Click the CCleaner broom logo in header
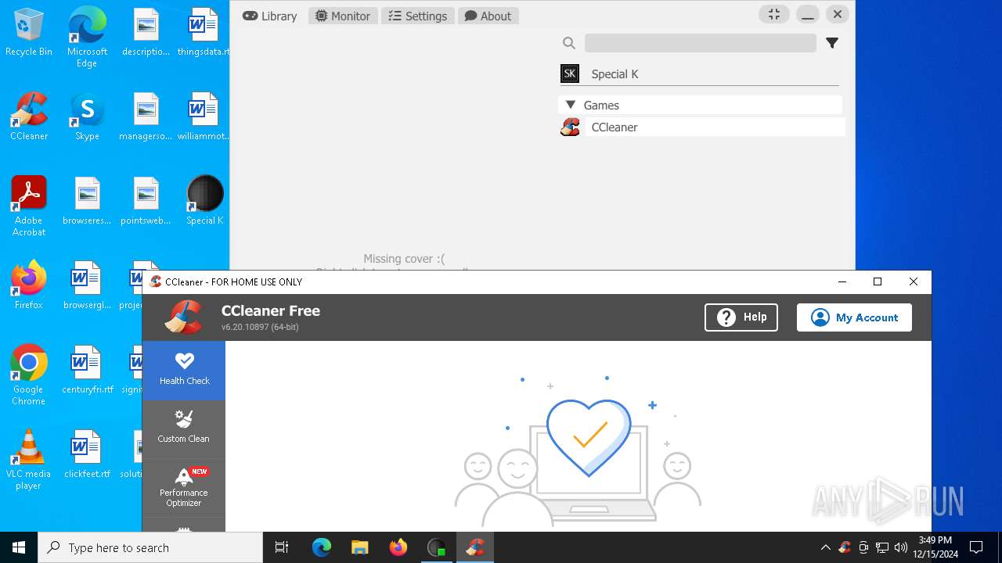The image size is (1002, 563). [x=185, y=317]
